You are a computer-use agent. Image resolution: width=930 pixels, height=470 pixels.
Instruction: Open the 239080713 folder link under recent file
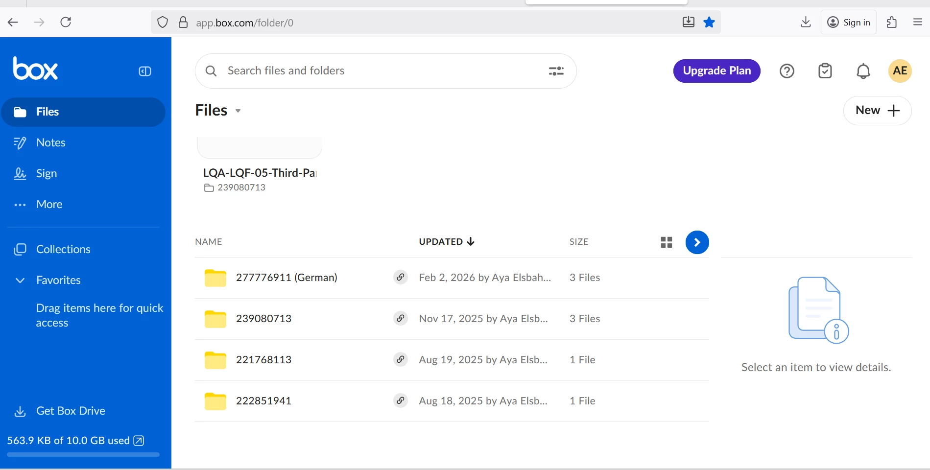click(x=235, y=188)
